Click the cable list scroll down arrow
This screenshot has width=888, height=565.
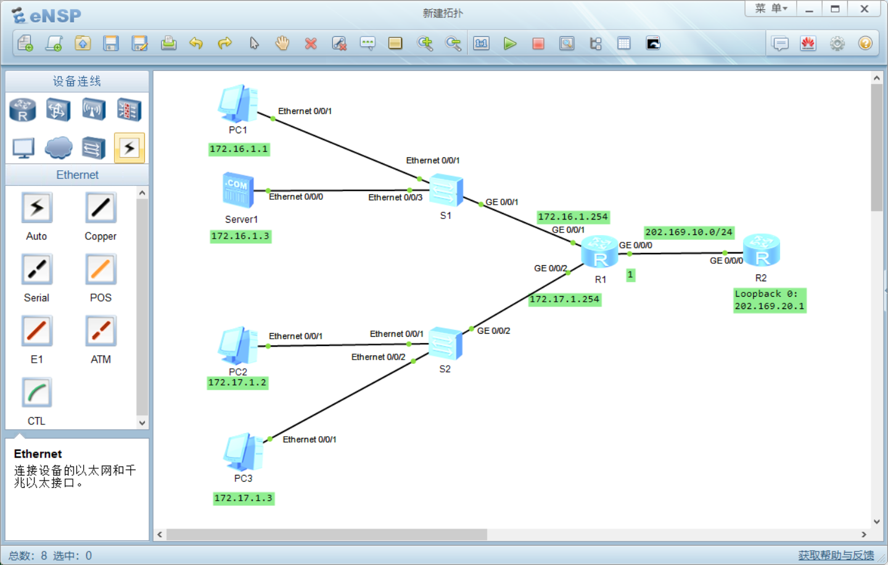click(142, 423)
